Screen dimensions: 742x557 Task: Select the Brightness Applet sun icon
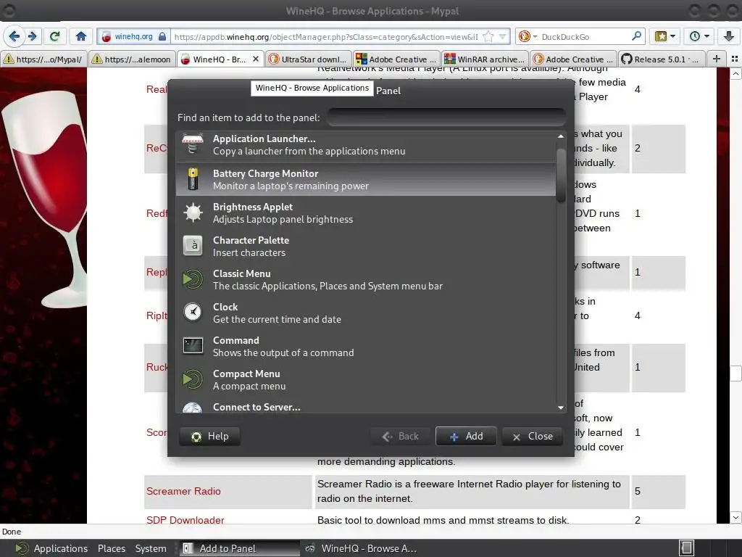193,213
